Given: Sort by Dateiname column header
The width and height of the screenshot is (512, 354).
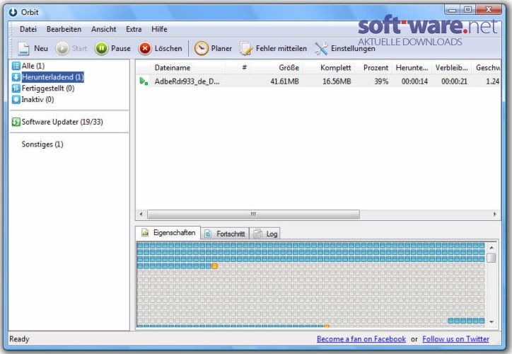Looking at the screenshot, I should click(x=188, y=68).
